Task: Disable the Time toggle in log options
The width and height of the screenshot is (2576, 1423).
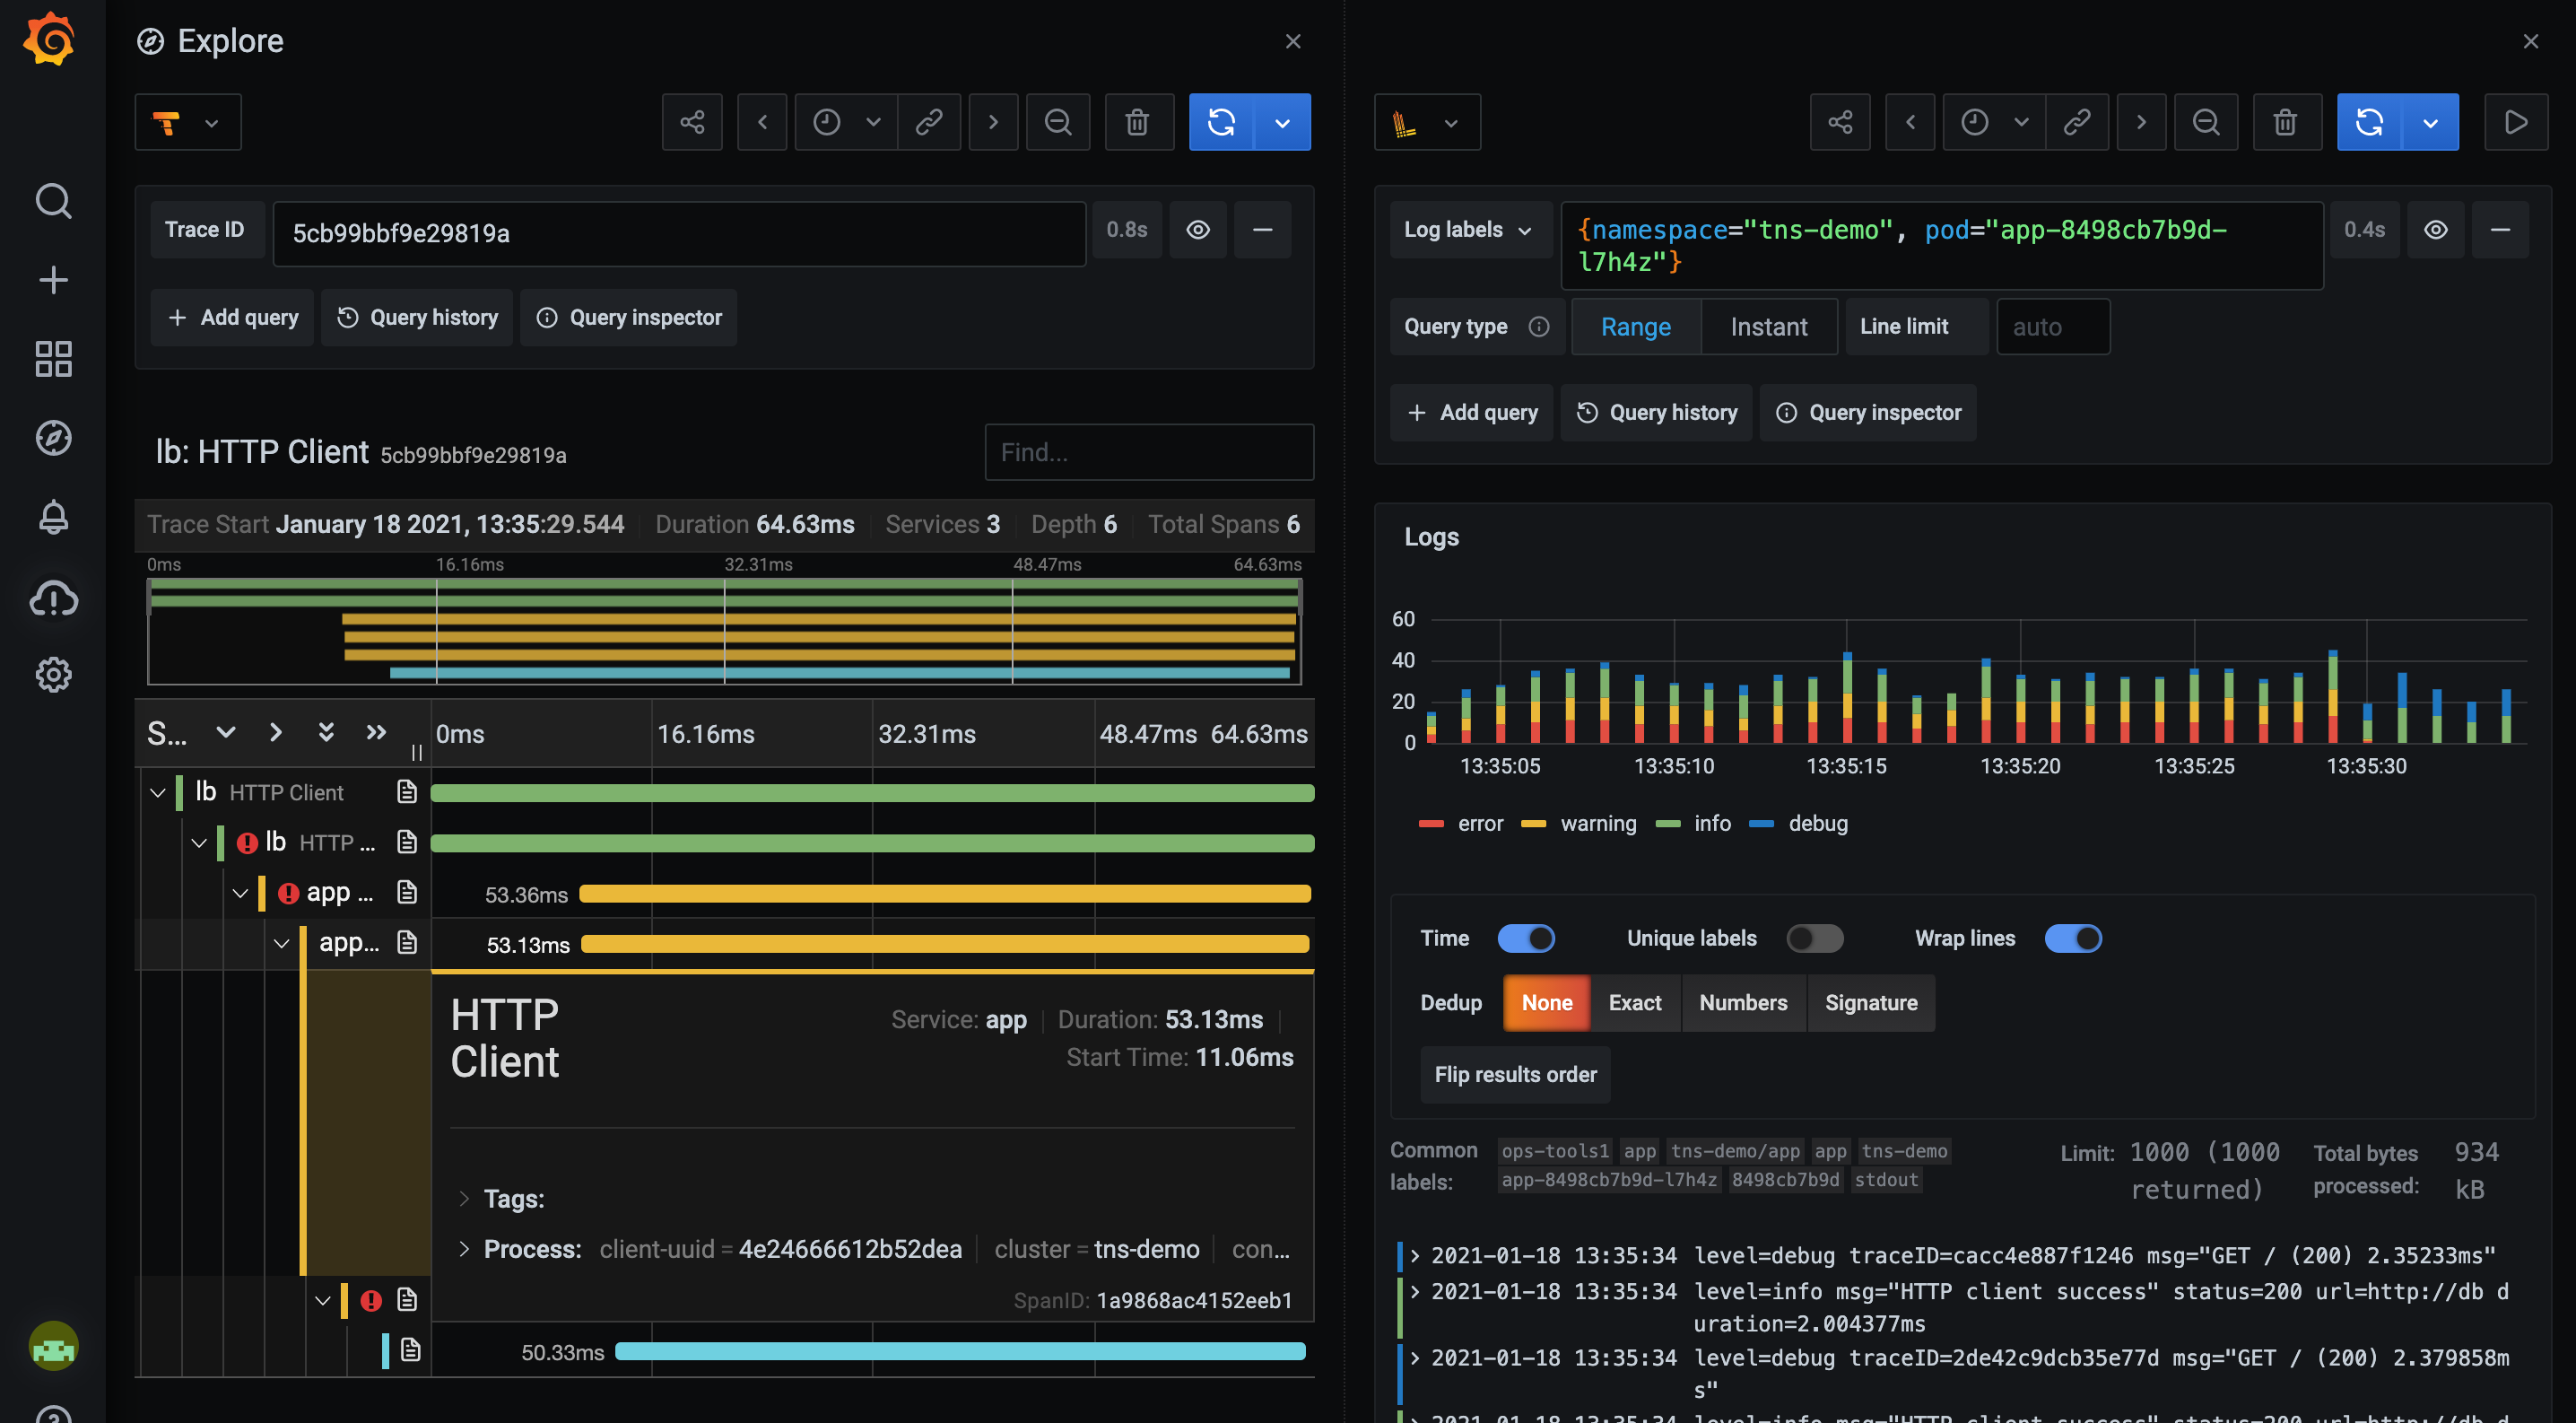Action: 1527,938
